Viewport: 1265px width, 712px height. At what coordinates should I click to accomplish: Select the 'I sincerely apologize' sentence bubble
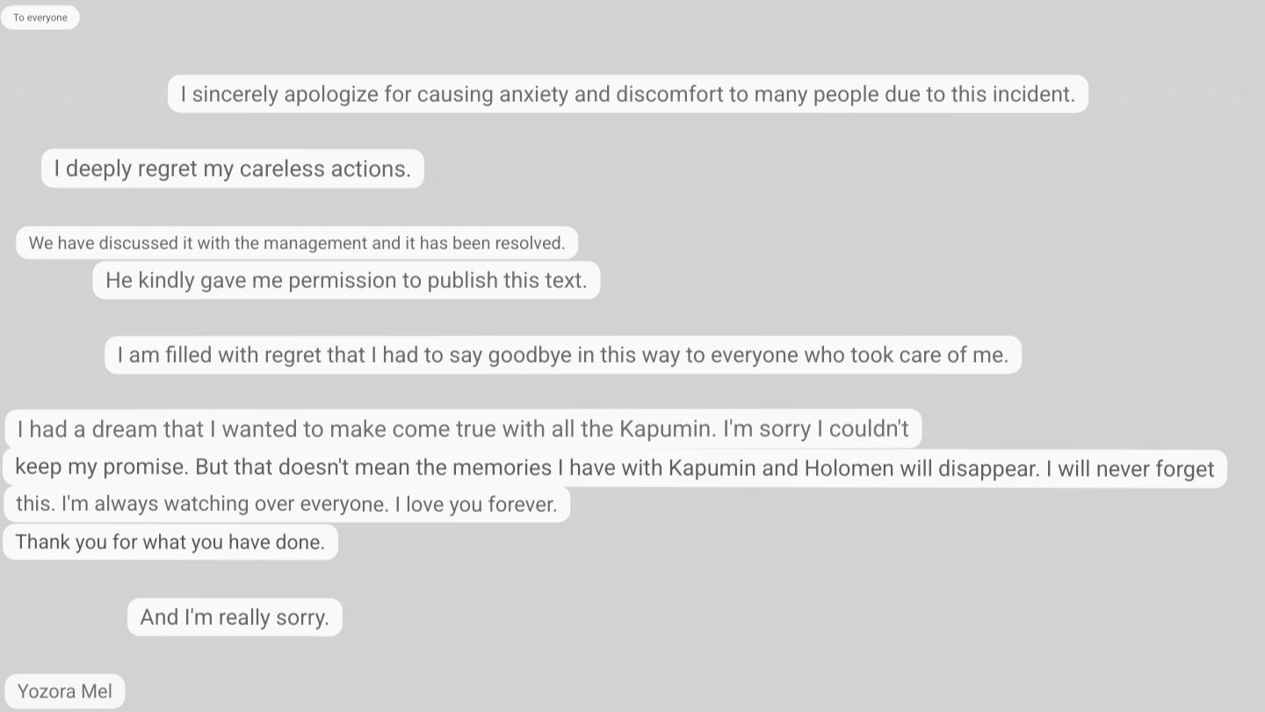(628, 94)
